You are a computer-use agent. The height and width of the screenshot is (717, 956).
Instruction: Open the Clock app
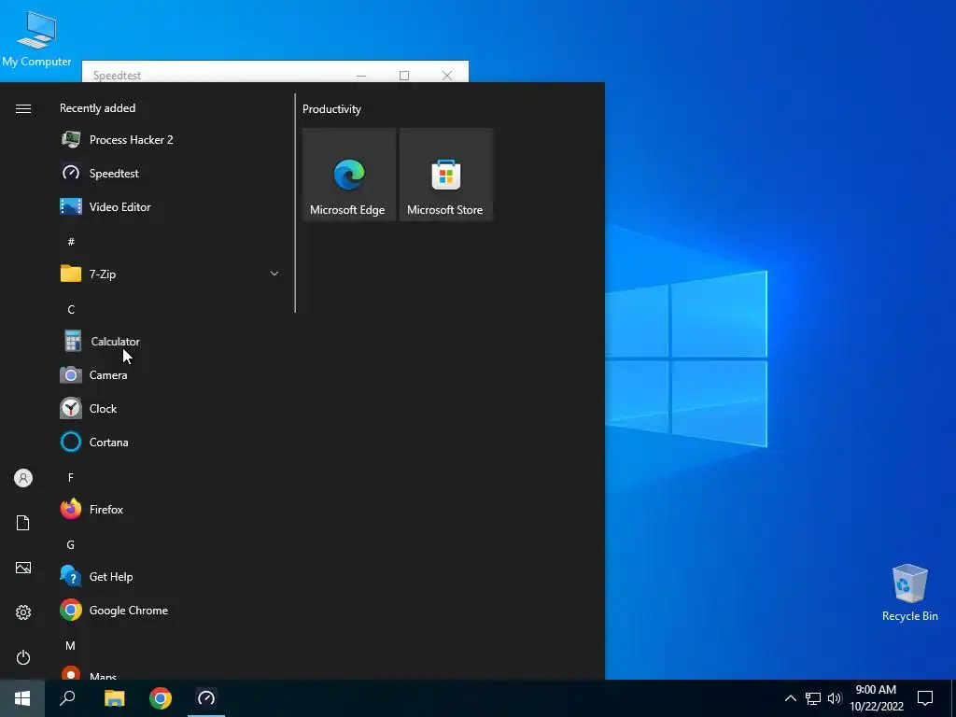[x=171, y=409]
